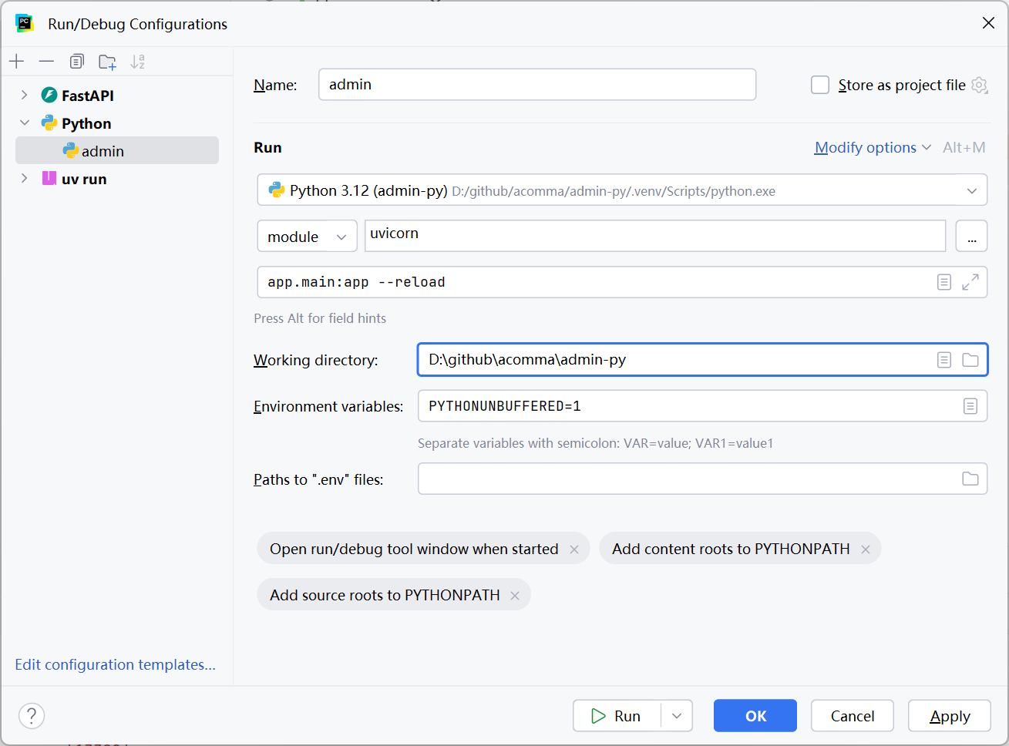This screenshot has width=1009, height=746.
Task: Click into the Name text field
Action: pyautogui.click(x=536, y=85)
